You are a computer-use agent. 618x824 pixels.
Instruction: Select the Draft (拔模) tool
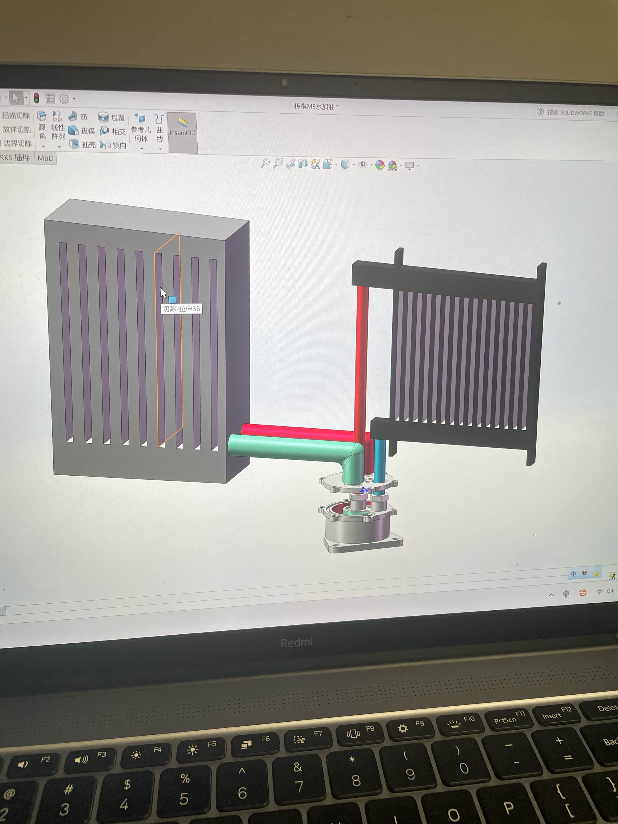pos(73,130)
